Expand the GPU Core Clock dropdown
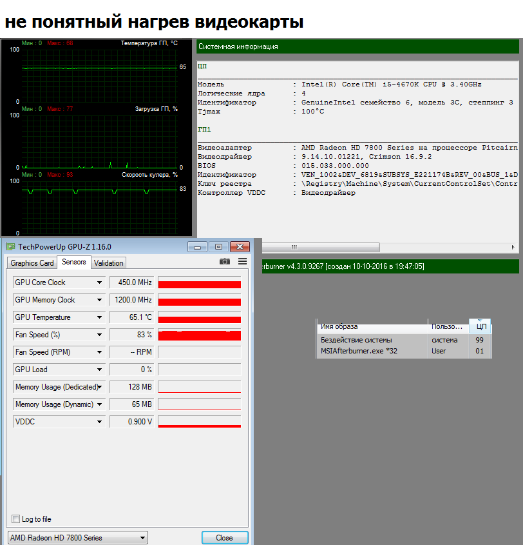523x545 pixels. 99,282
